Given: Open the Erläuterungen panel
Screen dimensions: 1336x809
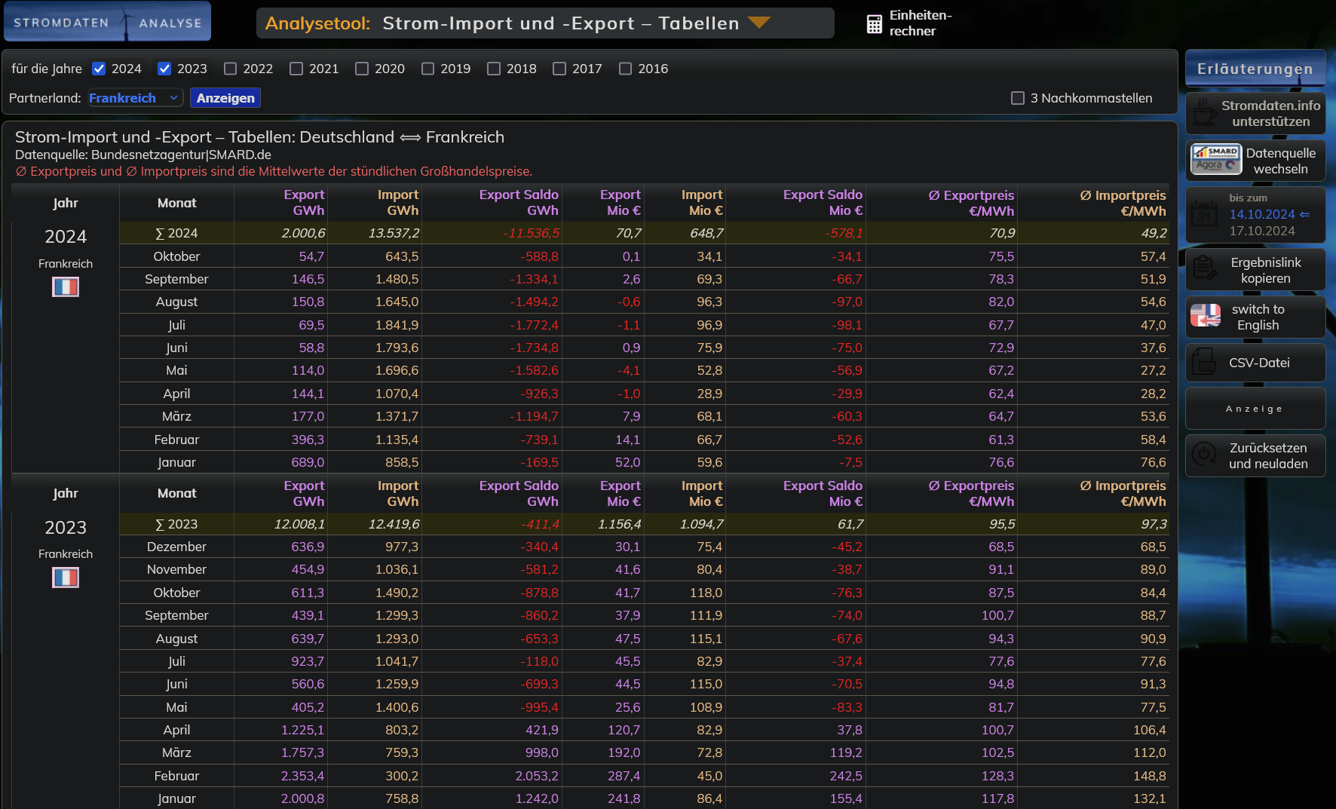Looking at the screenshot, I should point(1255,69).
